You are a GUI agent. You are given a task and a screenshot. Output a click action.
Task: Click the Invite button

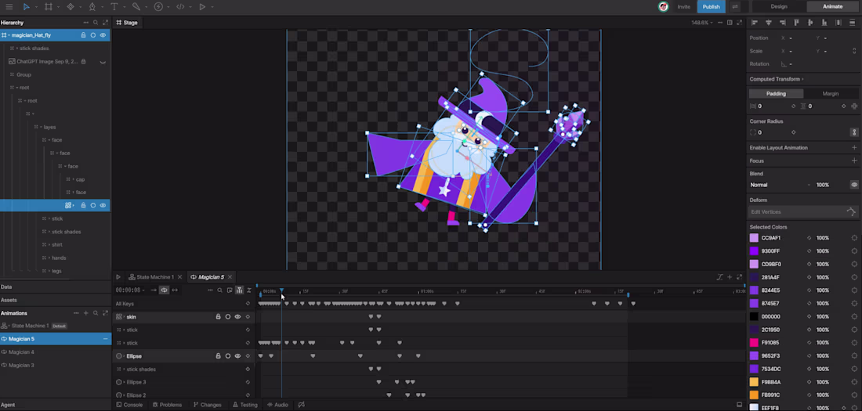point(683,6)
